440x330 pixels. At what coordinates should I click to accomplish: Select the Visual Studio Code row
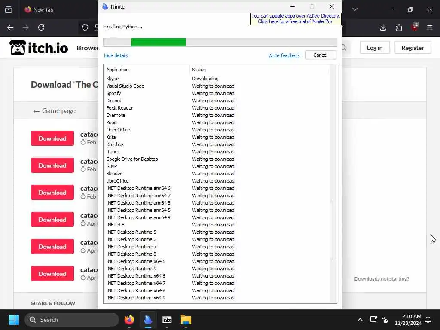tap(217, 86)
